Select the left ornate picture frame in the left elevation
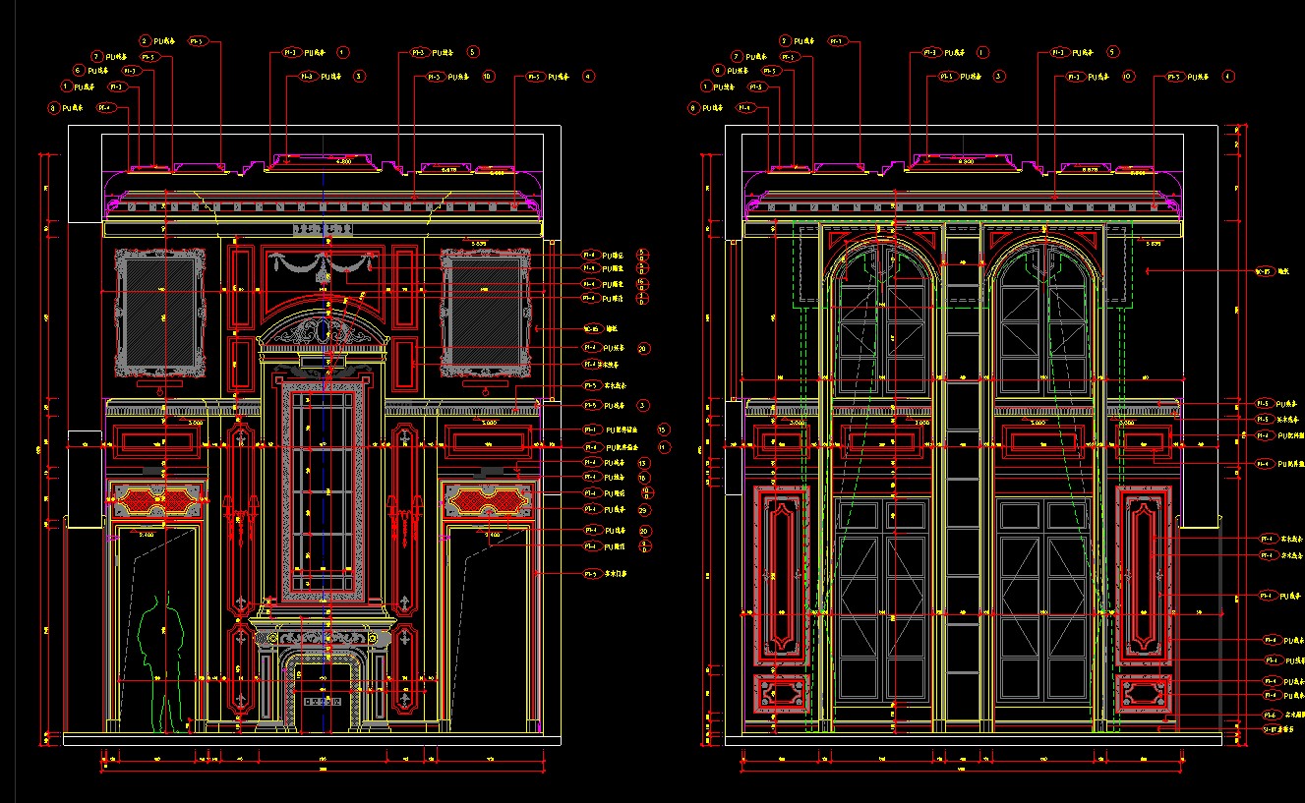The image size is (1305, 803). (x=160, y=312)
